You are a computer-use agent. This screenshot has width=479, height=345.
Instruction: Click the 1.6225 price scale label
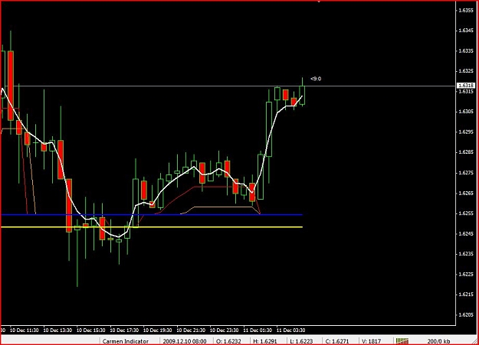pos(467,274)
